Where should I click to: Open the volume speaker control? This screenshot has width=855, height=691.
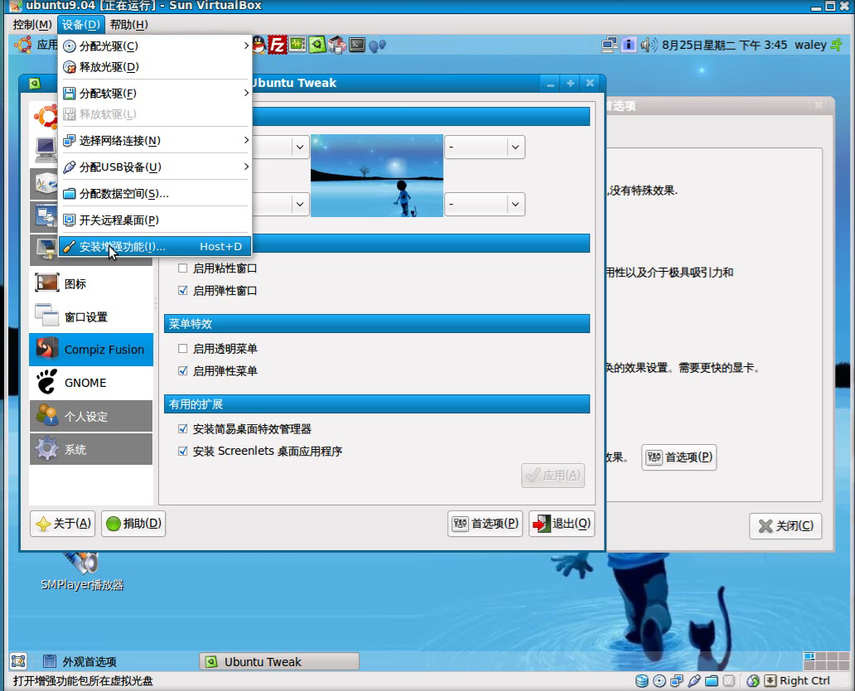649,45
